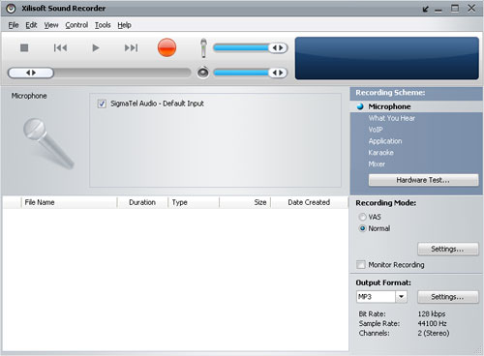Skip to the previous track
Viewport: 484px width, 356px height.
60,47
